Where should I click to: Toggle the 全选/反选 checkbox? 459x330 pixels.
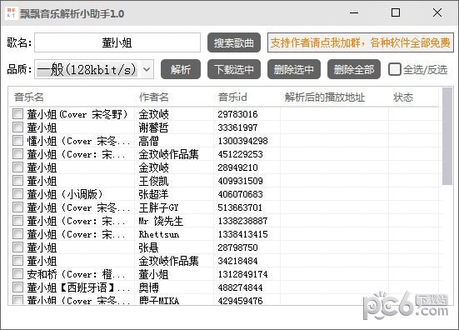pos(394,69)
